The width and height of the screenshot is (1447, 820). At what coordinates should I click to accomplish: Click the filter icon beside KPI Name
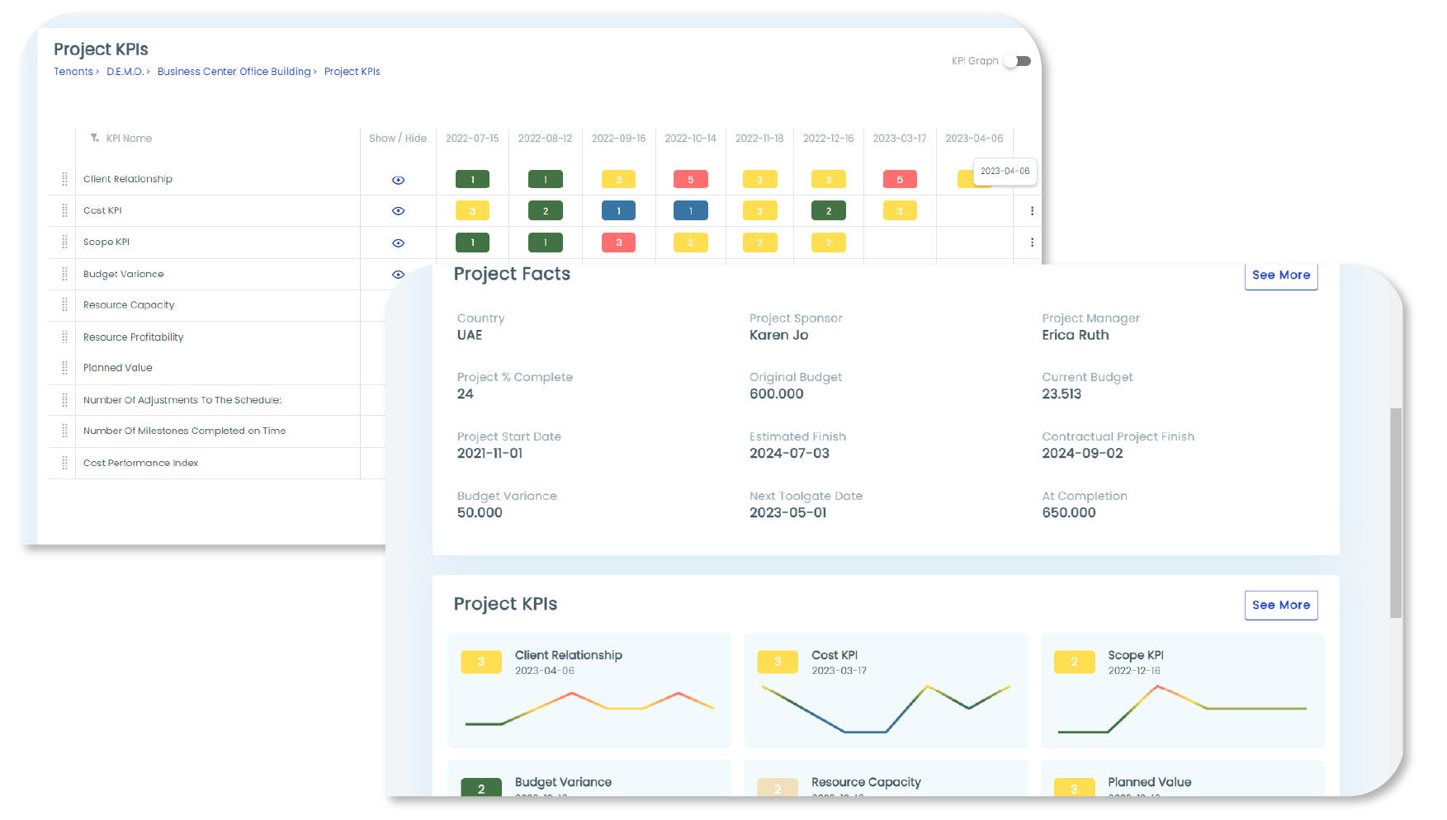click(95, 138)
